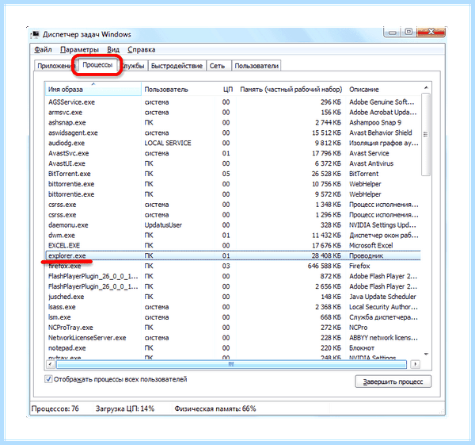
Task: Open the Параметры menu
Action: coord(79,49)
